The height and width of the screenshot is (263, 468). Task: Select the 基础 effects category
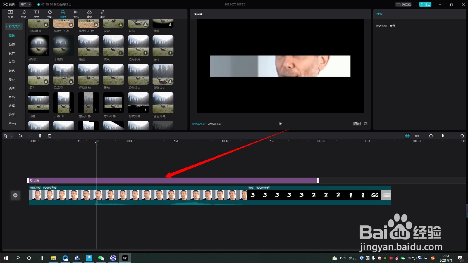click(12, 36)
